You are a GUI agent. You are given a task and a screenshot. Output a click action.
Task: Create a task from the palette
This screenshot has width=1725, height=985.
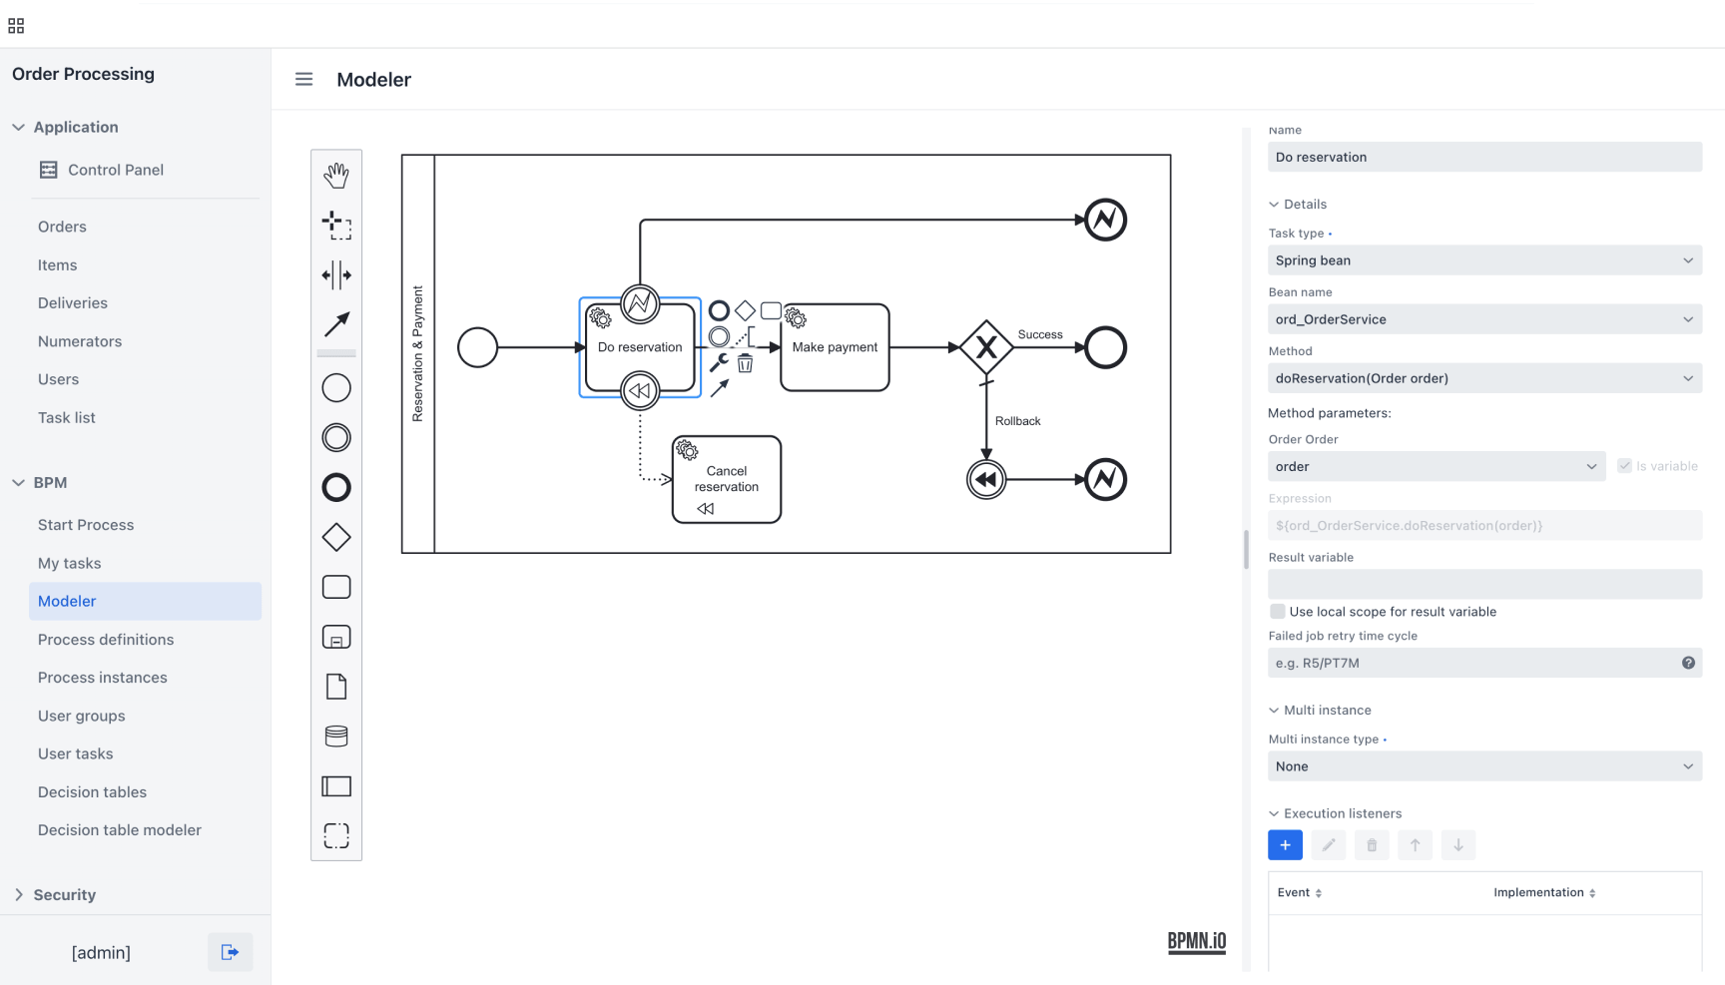(x=336, y=587)
